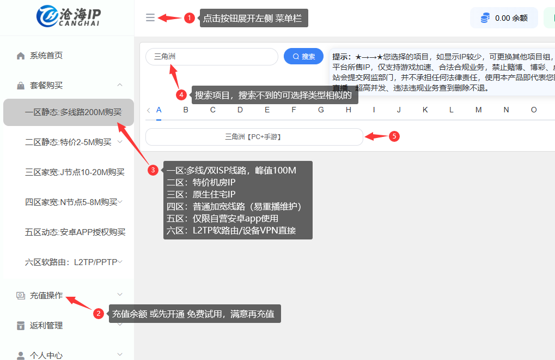Image resolution: width=555 pixels, height=360 pixels.
Task: Expand the 充值操作 section chevron
Action: 119,295
